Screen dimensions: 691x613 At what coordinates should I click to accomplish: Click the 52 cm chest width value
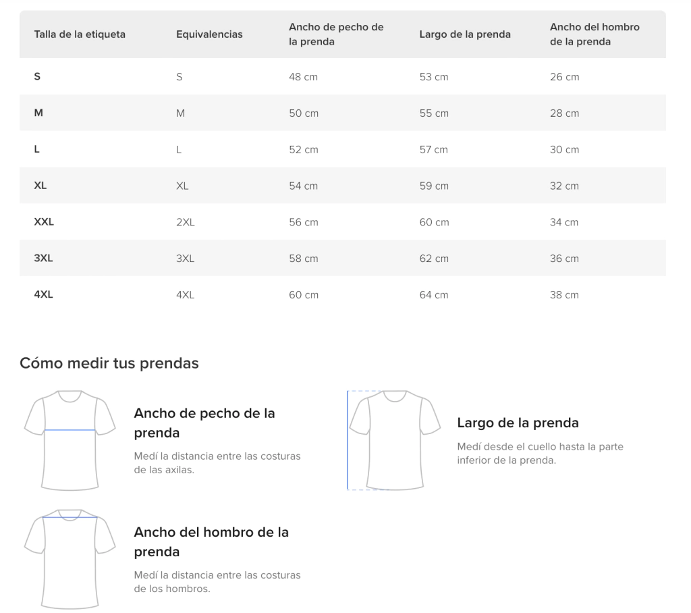pos(304,150)
